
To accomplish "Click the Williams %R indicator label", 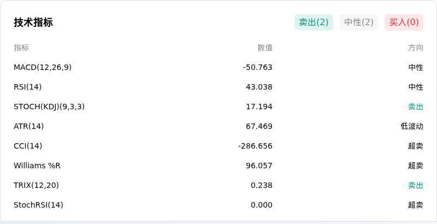I will [37, 166].
